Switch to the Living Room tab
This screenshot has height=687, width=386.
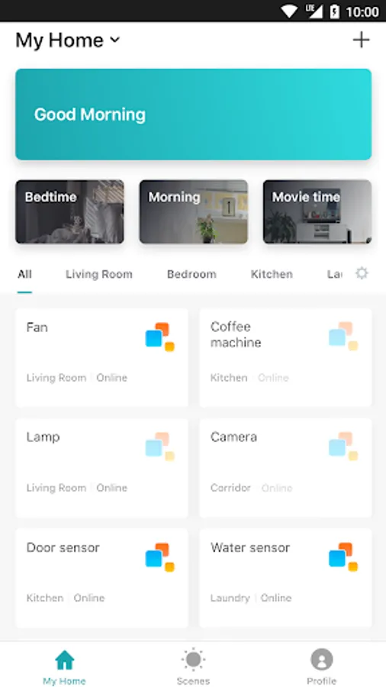tap(99, 274)
